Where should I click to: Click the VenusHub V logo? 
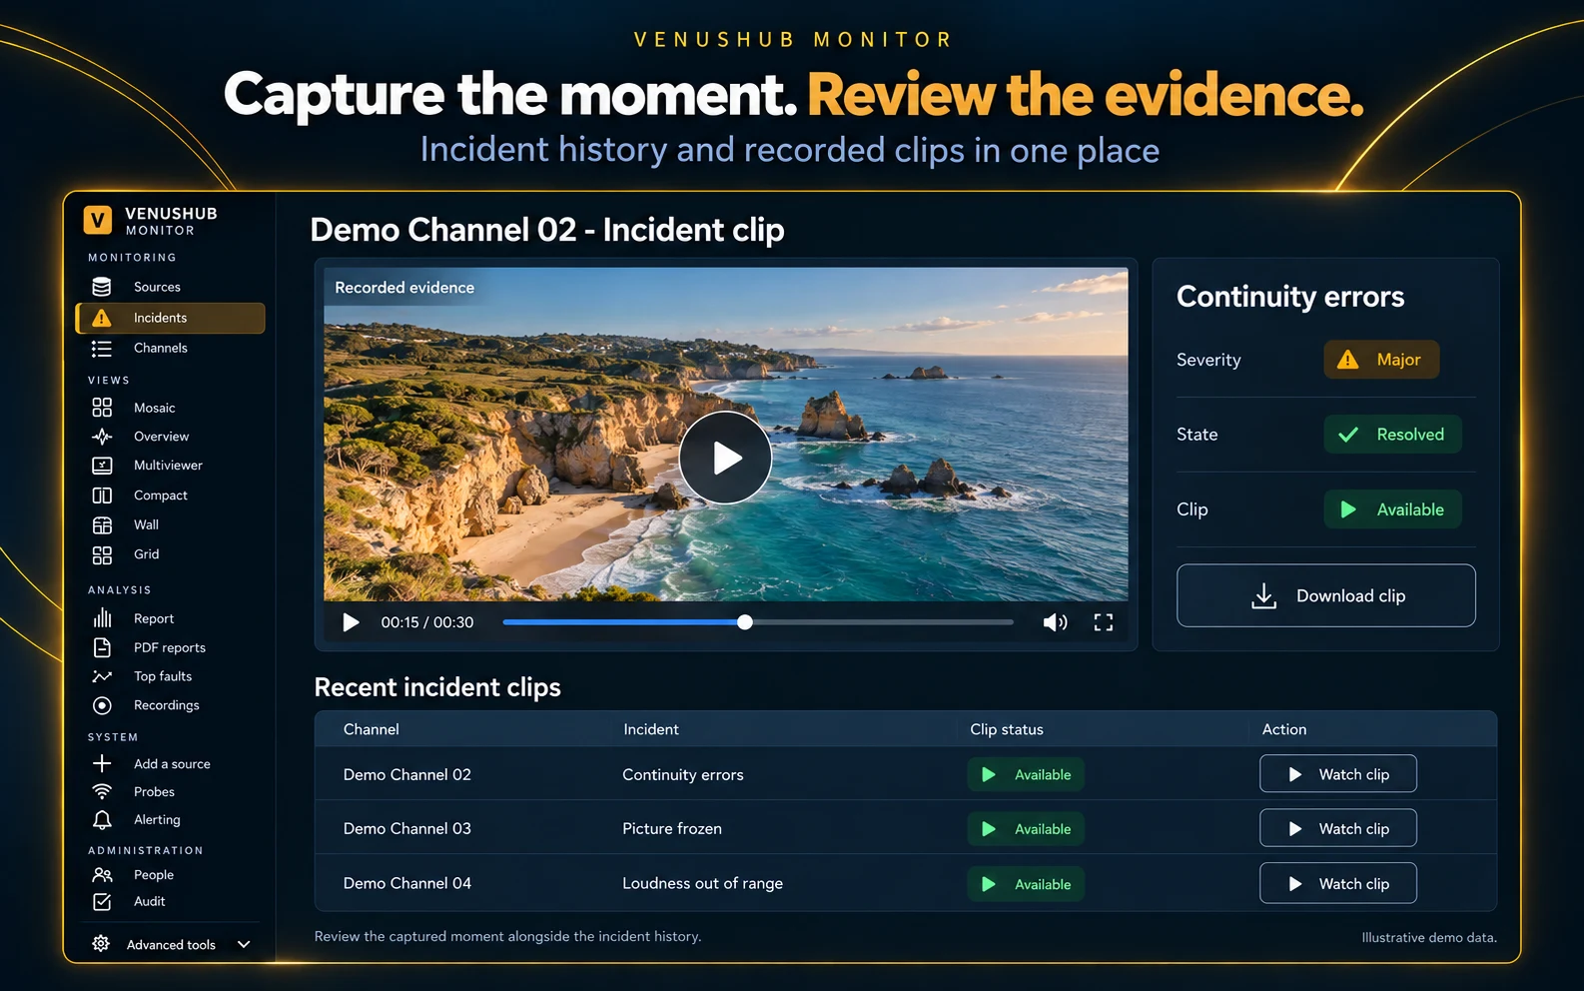tap(98, 220)
